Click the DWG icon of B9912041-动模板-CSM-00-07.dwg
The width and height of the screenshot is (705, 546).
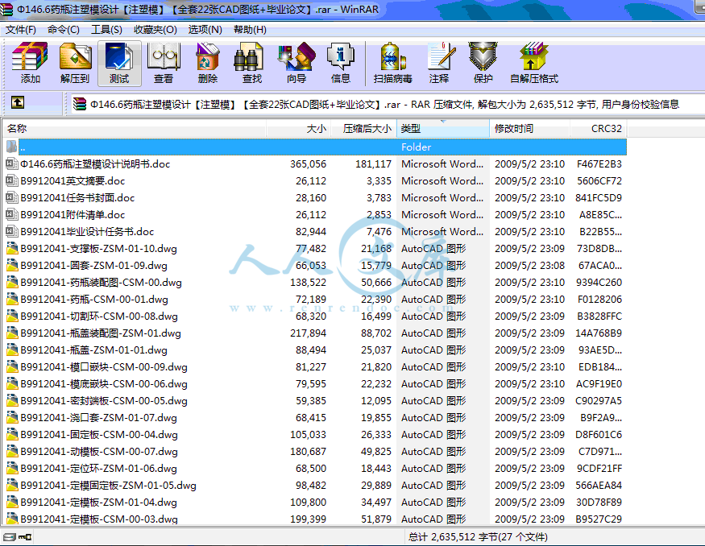coord(12,451)
